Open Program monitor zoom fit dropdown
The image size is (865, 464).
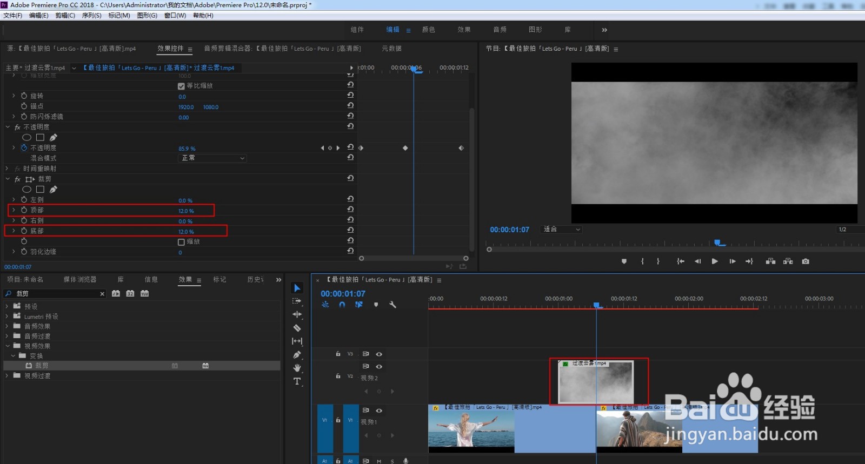561,230
